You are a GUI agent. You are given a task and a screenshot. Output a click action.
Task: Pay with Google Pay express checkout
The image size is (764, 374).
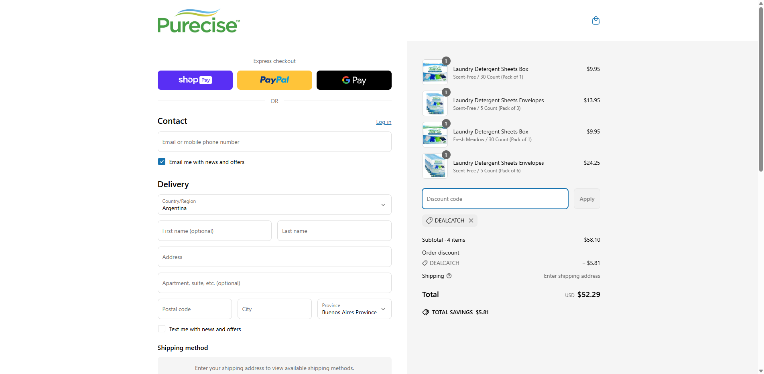354,80
